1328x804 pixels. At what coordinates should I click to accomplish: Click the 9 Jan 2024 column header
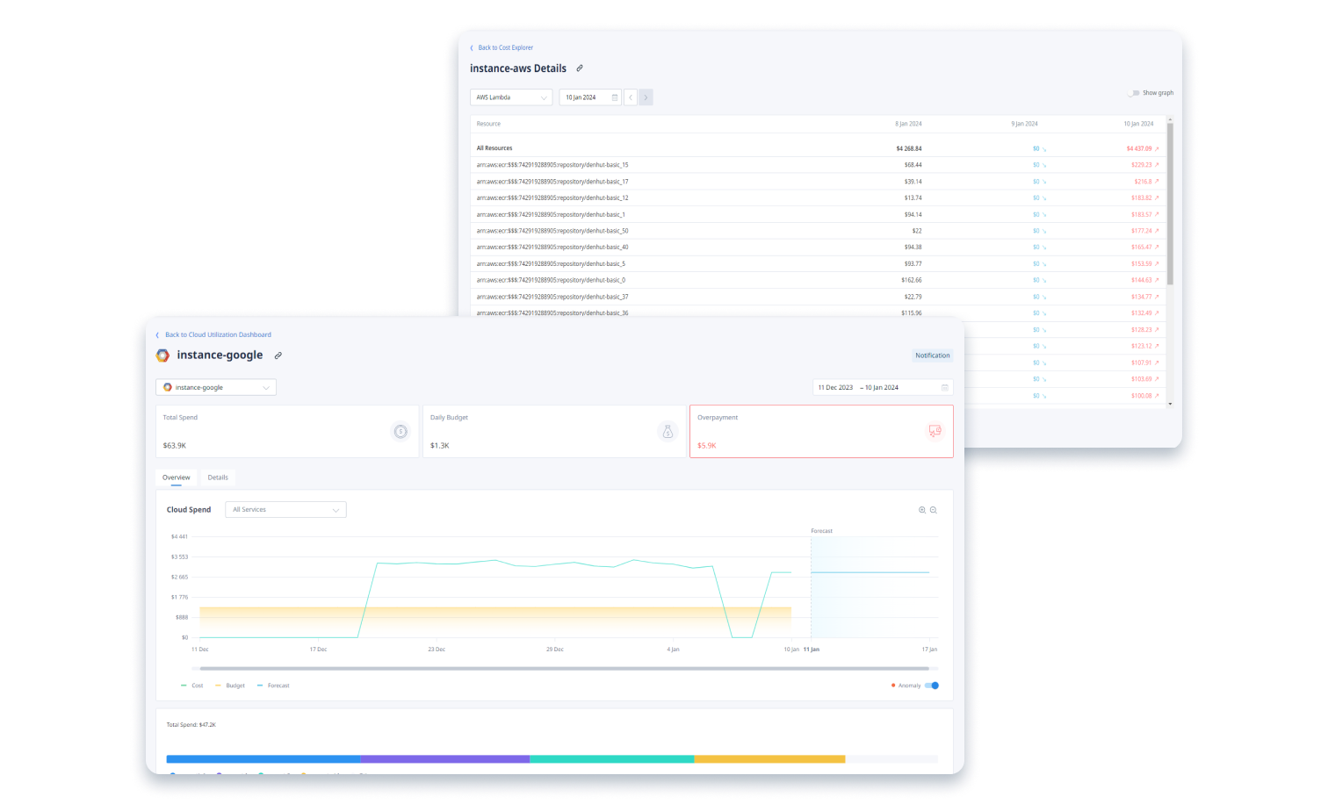[x=1024, y=124]
